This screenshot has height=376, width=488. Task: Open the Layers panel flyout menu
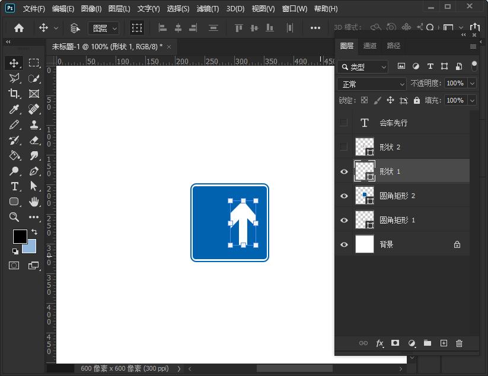point(473,46)
